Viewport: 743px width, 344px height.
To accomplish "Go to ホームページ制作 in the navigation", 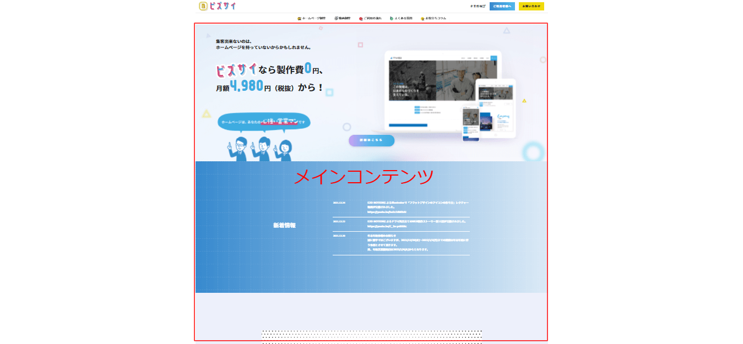I will coord(311,18).
